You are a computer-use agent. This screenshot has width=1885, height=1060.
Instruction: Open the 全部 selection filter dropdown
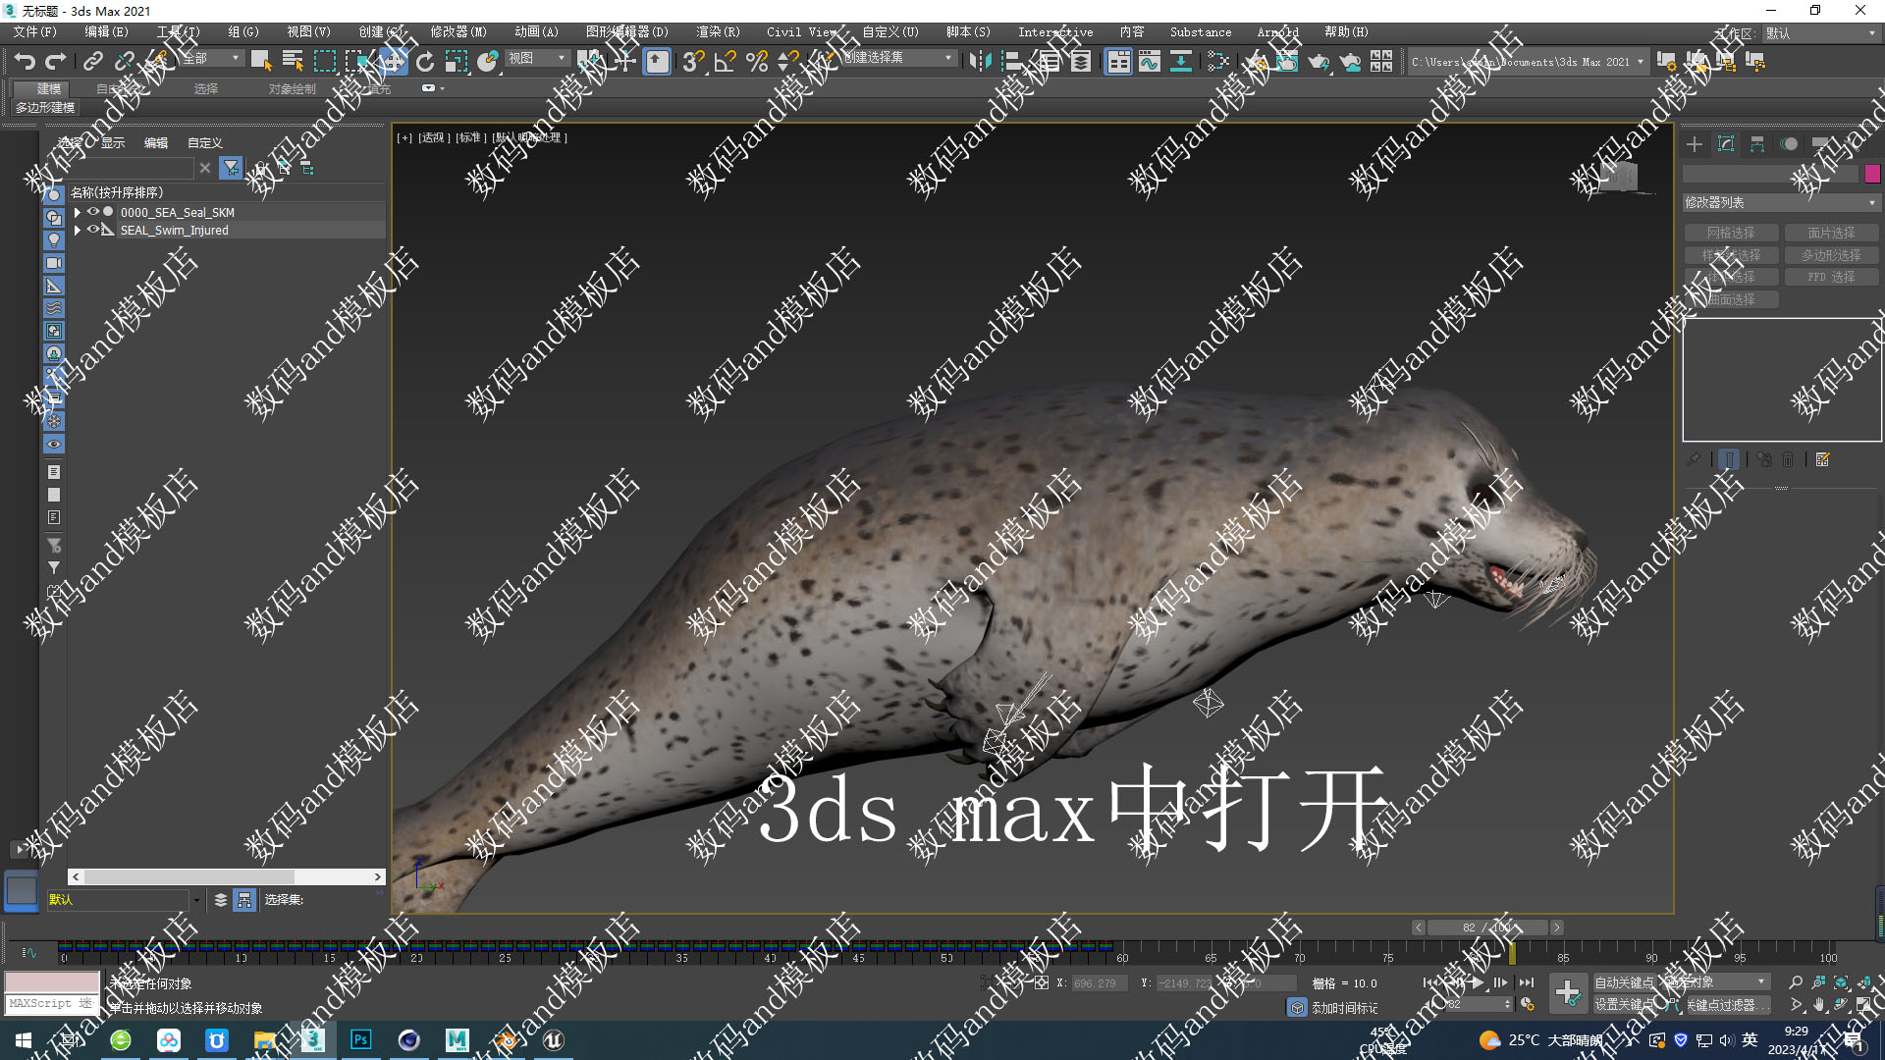[x=211, y=59]
